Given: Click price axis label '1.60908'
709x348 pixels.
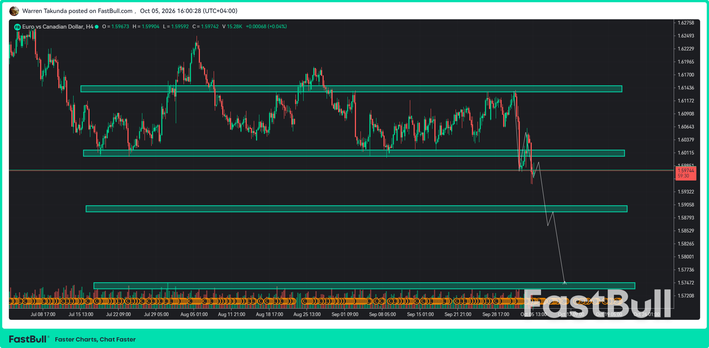Looking at the screenshot, I should tap(686, 114).
